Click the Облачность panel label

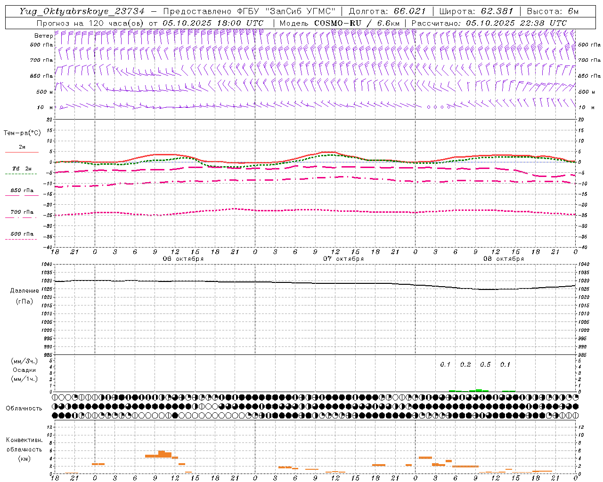24,409
